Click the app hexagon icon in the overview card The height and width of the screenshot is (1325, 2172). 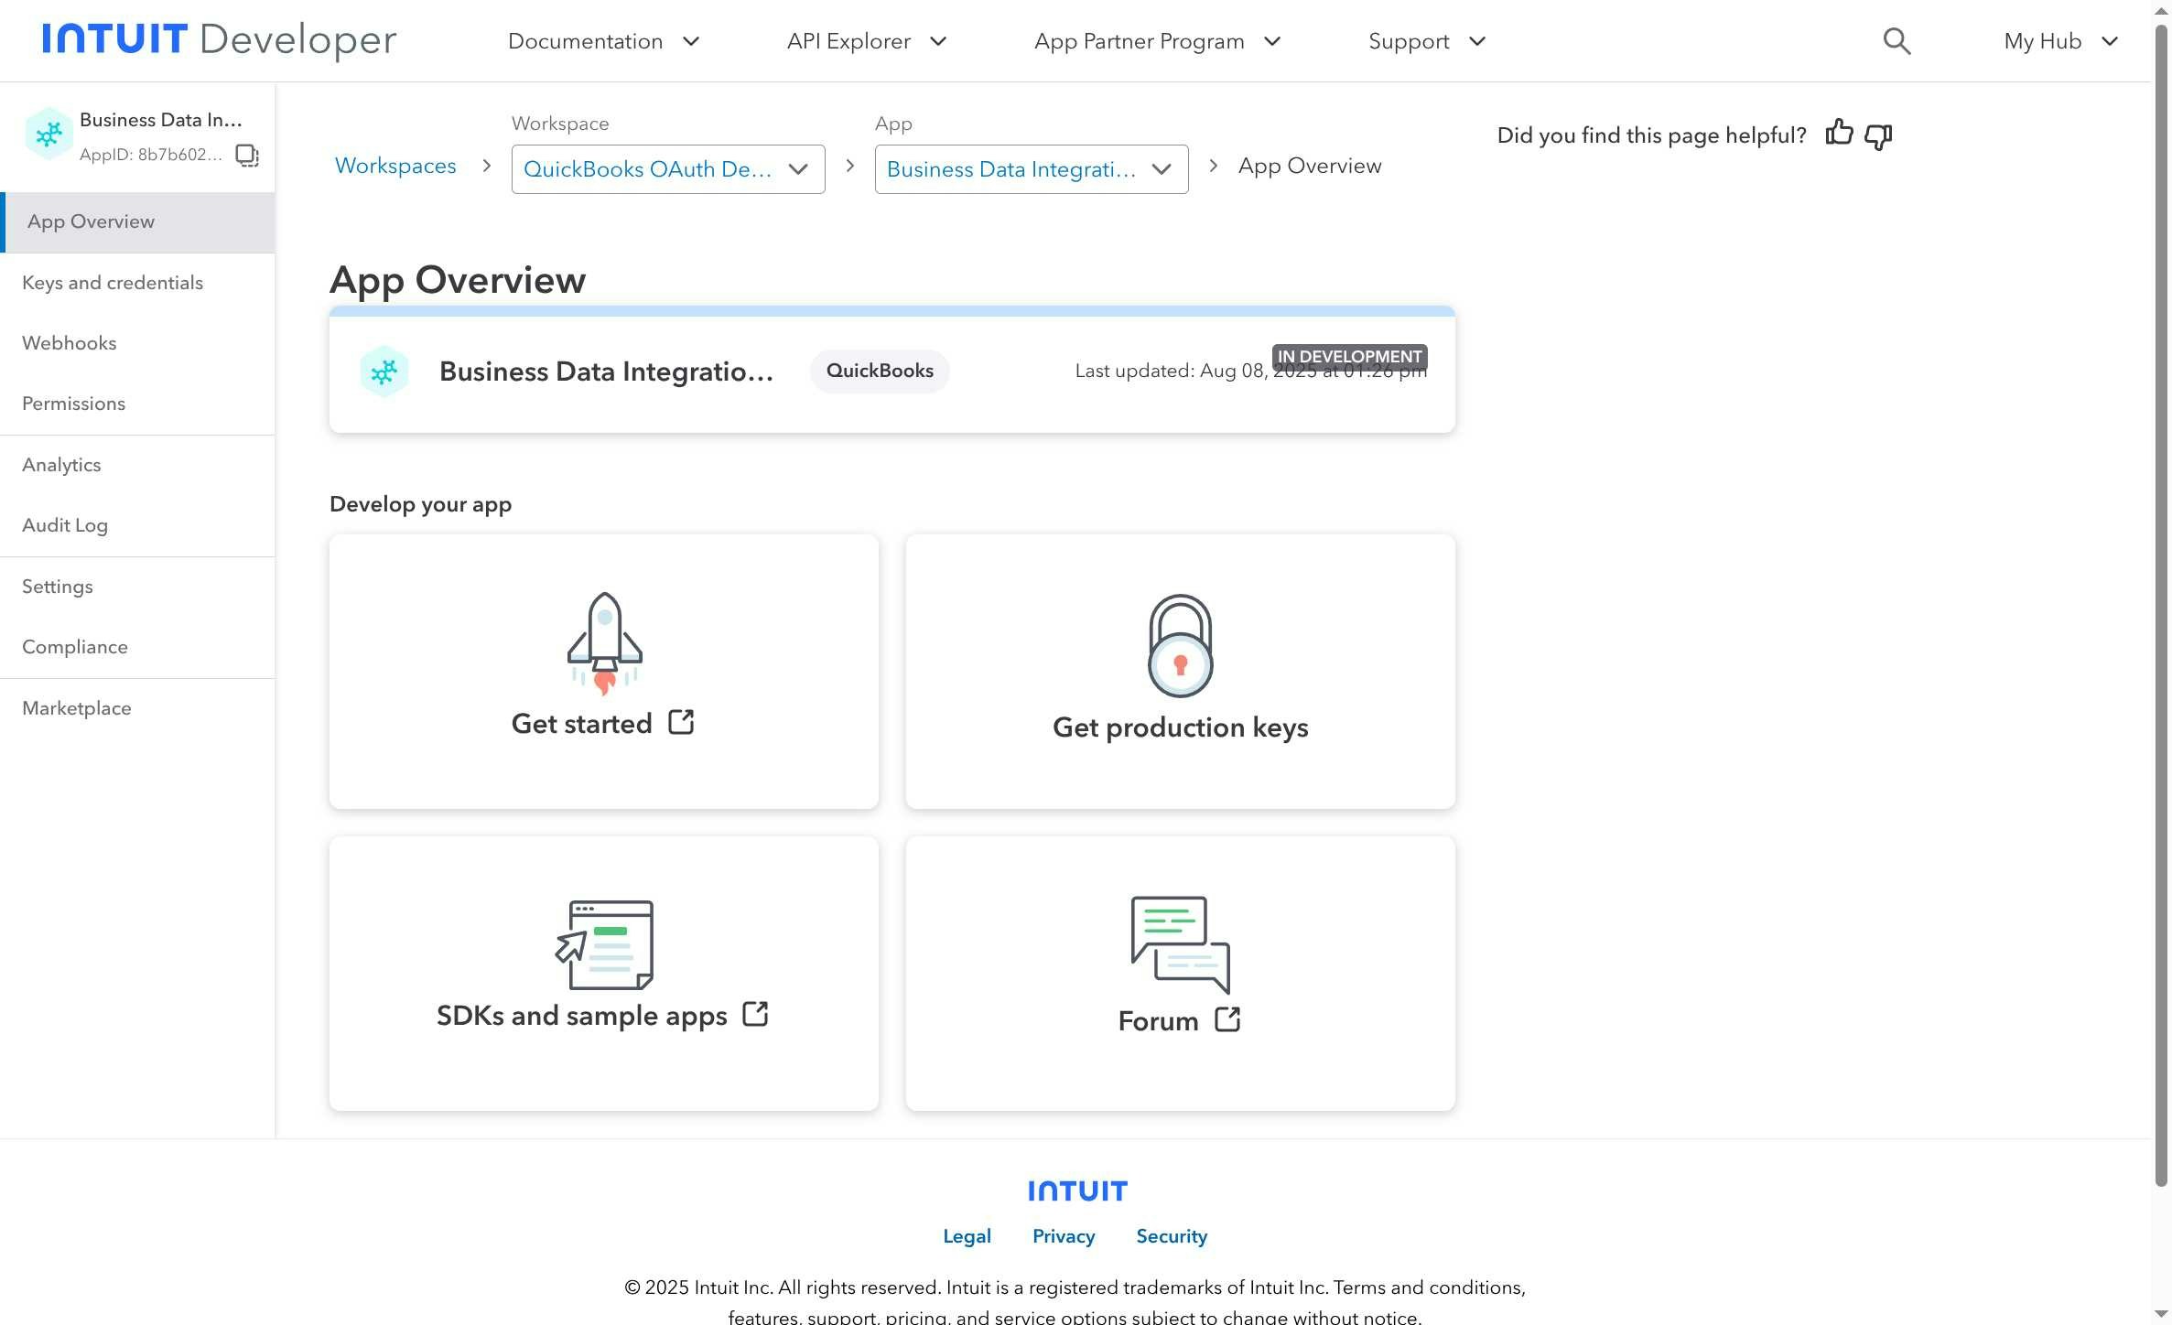coord(384,372)
